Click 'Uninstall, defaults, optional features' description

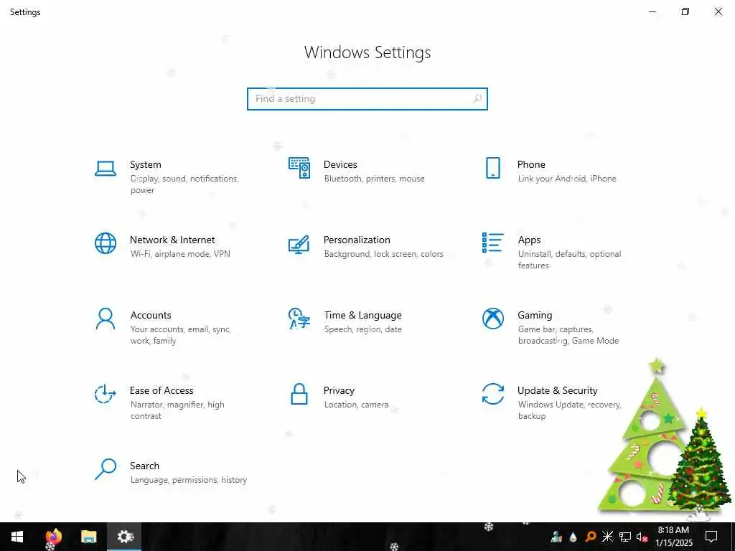569,260
